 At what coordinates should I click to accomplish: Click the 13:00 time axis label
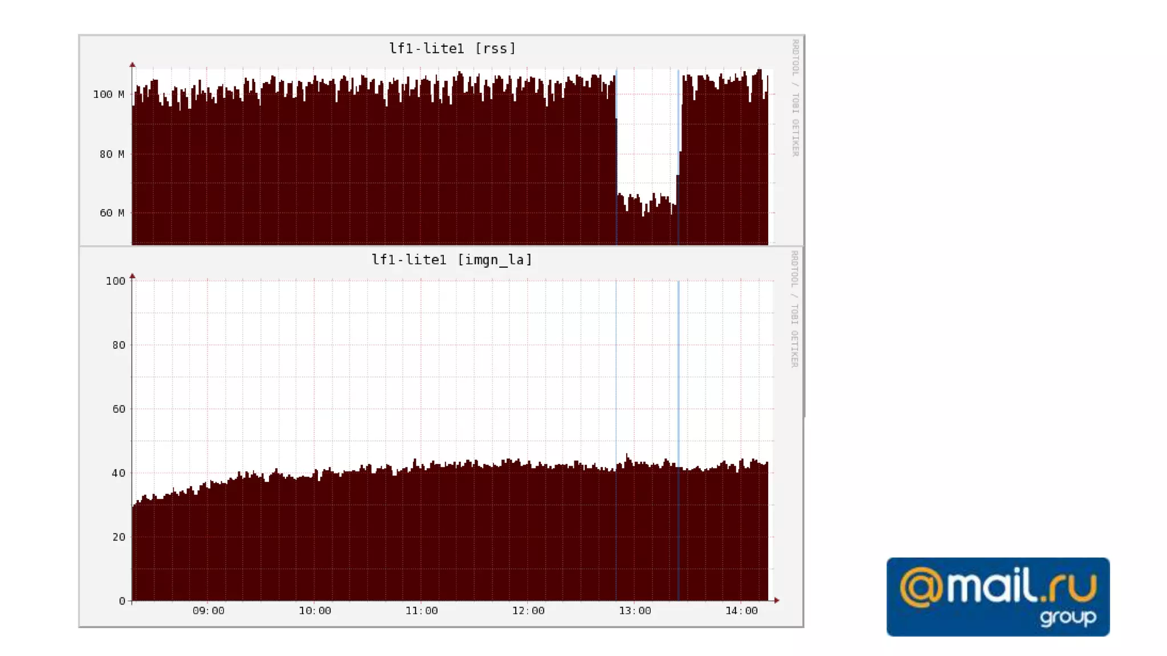pos(634,611)
